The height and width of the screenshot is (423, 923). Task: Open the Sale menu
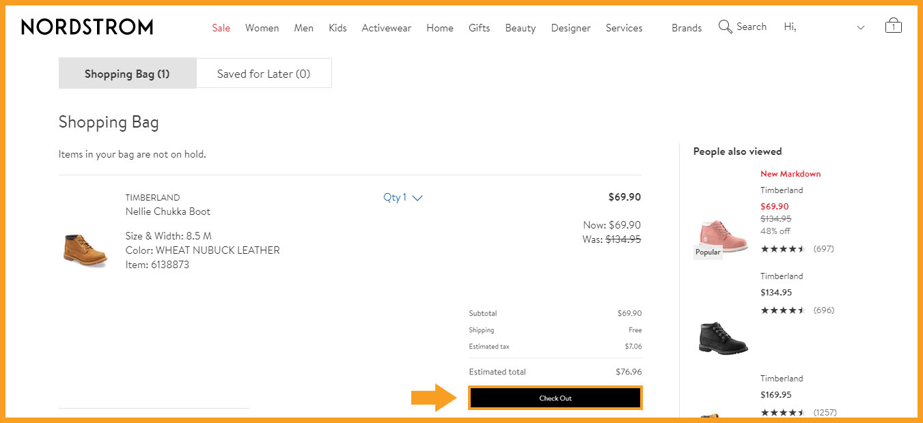point(221,28)
